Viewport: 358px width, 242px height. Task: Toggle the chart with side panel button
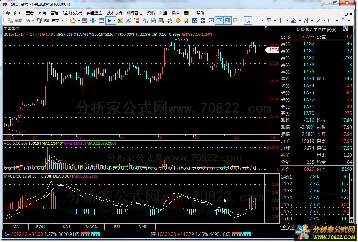click(x=228, y=21)
